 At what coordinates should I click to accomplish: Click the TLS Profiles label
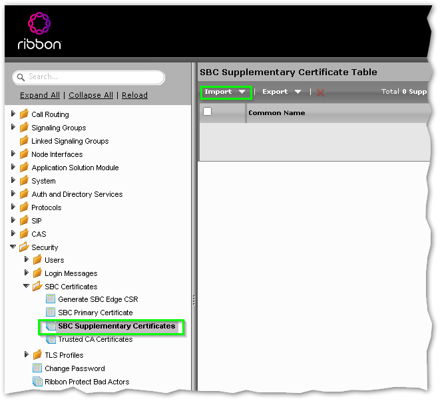pyautogui.click(x=65, y=355)
